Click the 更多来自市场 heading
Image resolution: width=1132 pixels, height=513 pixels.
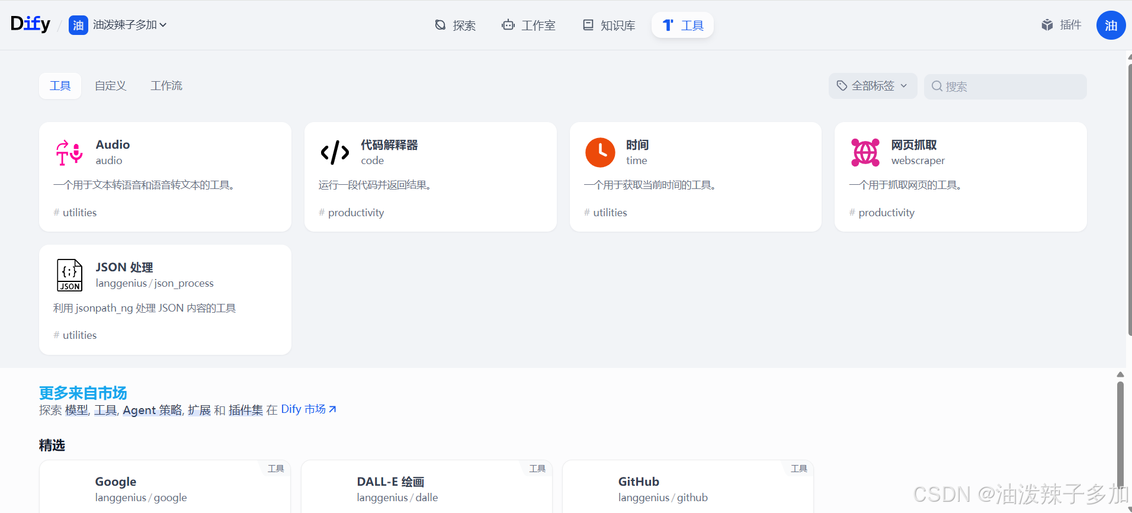click(x=83, y=393)
